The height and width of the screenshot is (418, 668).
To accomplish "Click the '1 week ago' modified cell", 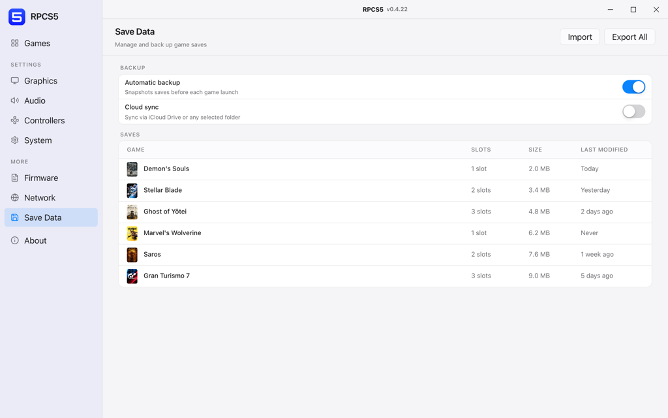I will click(x=597, y=254).
